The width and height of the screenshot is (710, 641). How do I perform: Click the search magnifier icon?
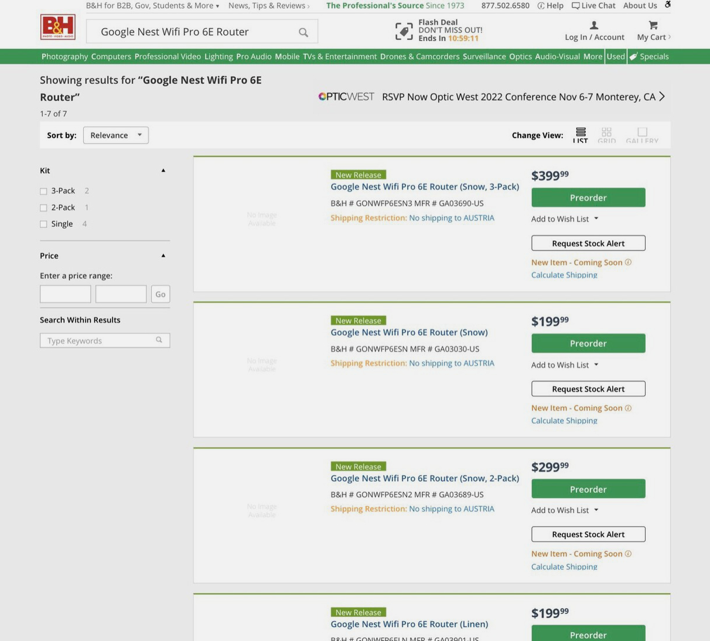tap(303, 32)
